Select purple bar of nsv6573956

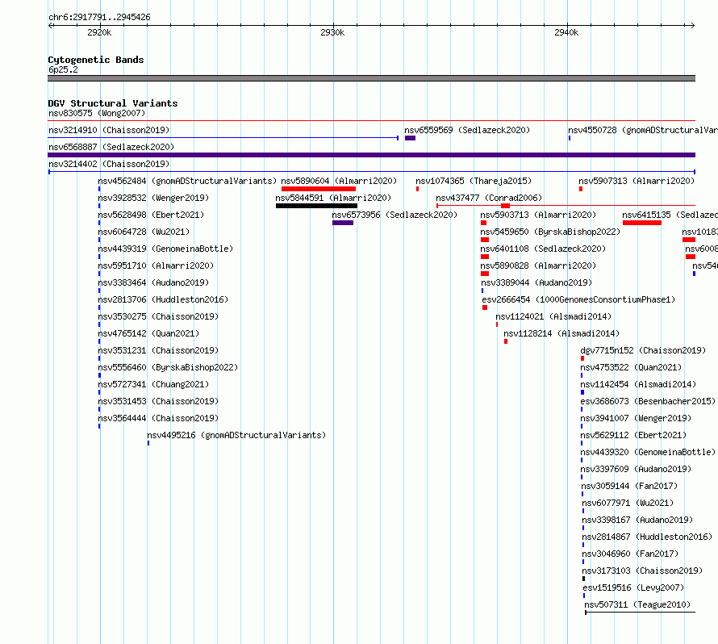(343, 223)
